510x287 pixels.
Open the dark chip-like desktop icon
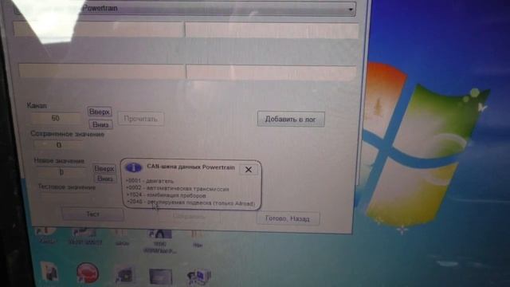(x=124, y=275)
